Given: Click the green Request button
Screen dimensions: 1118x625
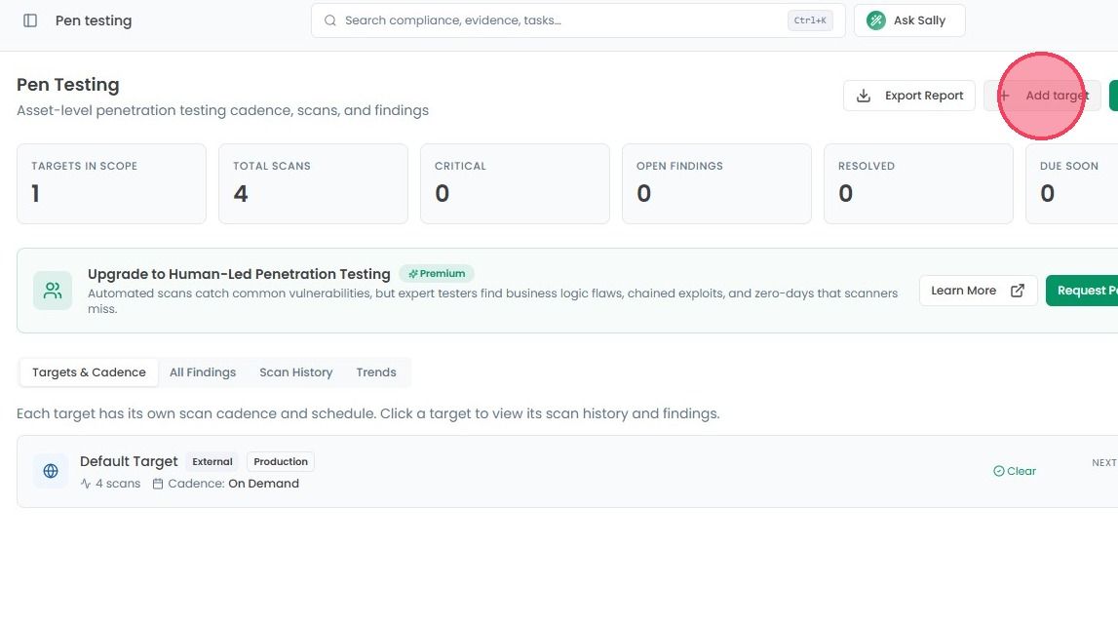Looking at the screenshot, I should [x=1082, y=291].
